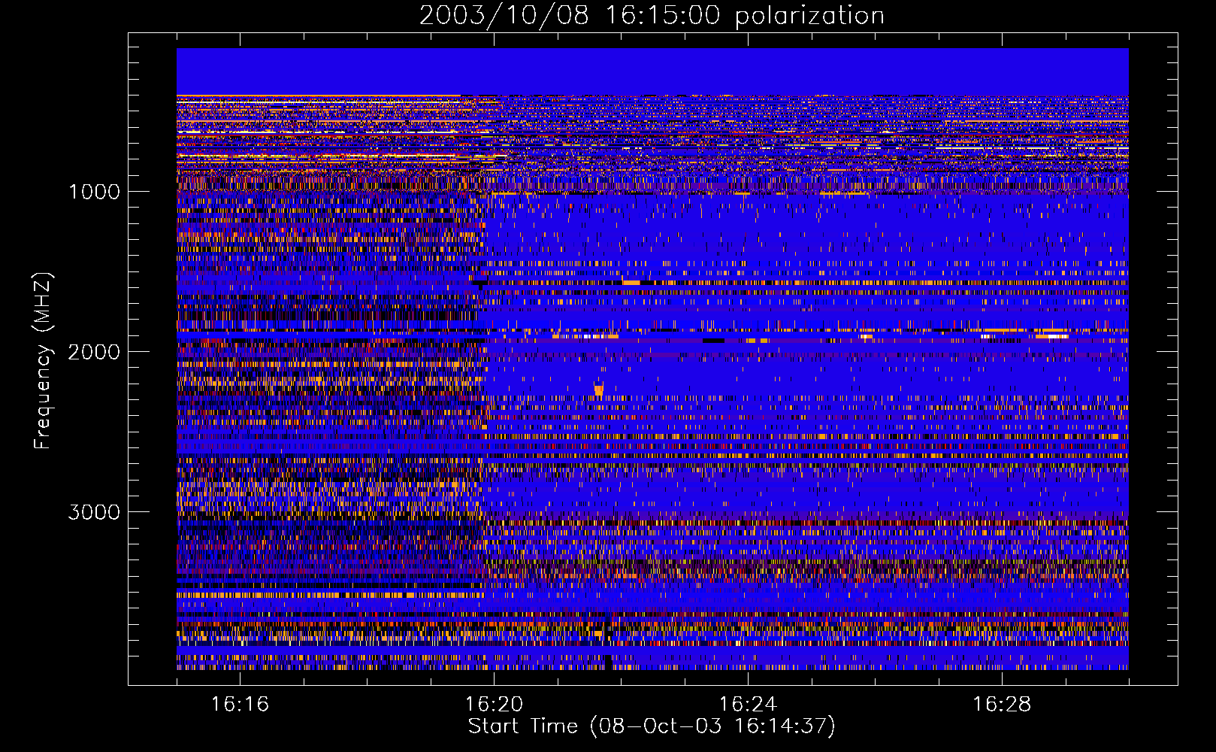Click the 'Start Time (08-Oct-03 16:14:37)' label

point(652,726)
